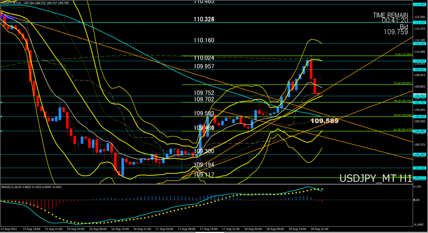
Task: Click the 110.275 price scale value
Action: click(420, 29)
